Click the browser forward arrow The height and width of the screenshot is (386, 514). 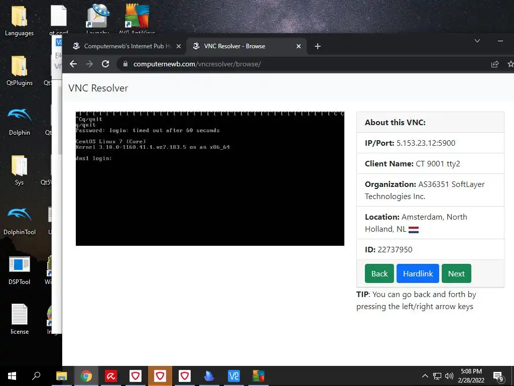tap(89, 64)
